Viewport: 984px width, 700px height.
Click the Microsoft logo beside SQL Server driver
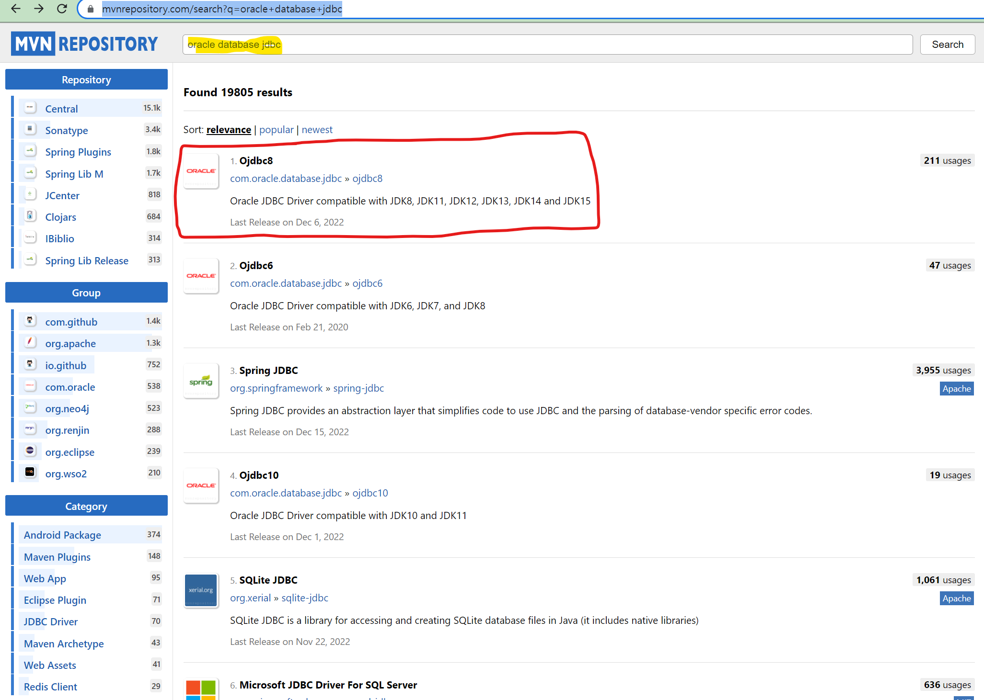pos(201,689)
